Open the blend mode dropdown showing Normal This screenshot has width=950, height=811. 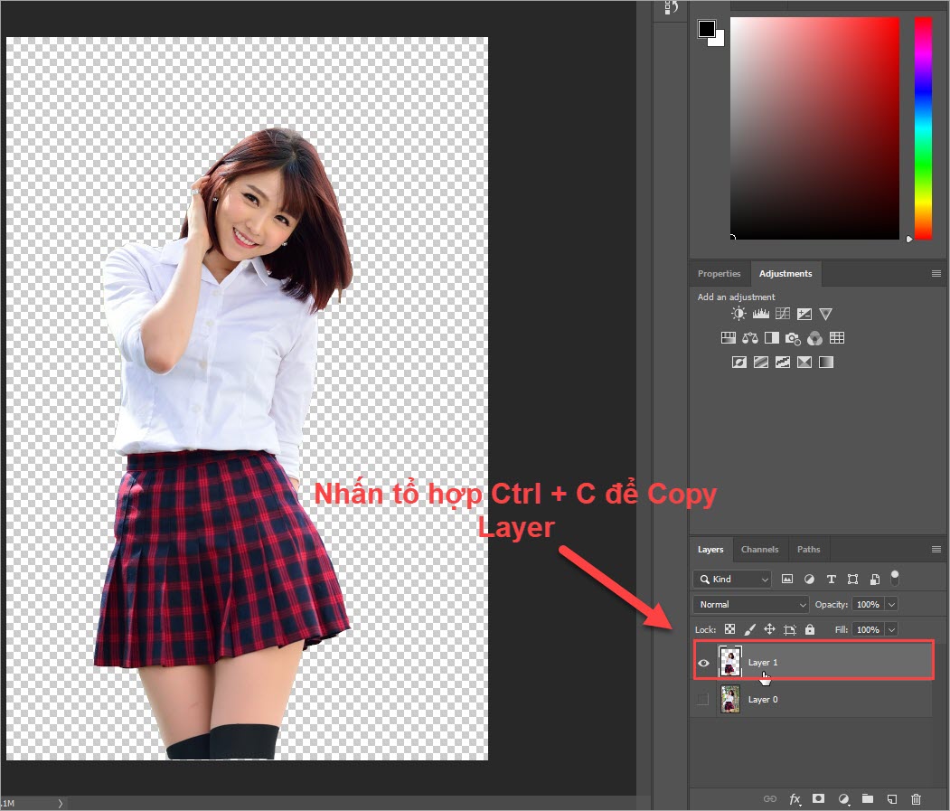750,604
